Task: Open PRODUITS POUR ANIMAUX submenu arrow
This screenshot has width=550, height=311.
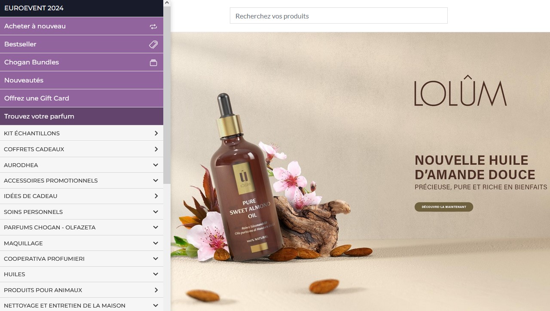Action: coord(156,290)
